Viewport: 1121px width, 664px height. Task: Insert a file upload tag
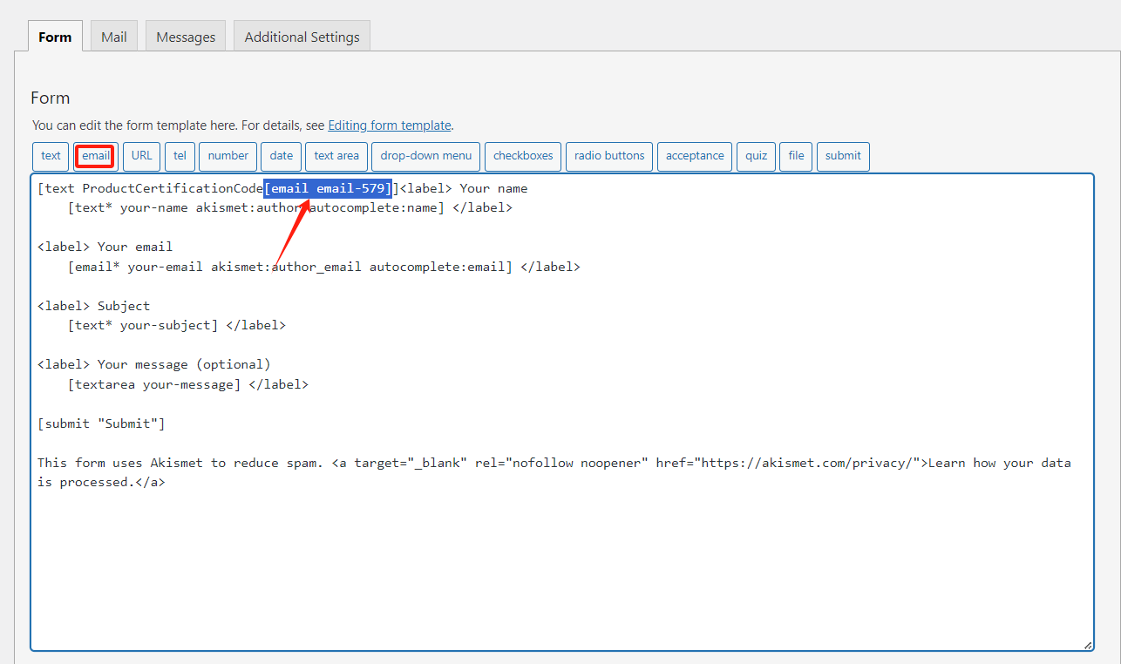click(x=796, y=156)
